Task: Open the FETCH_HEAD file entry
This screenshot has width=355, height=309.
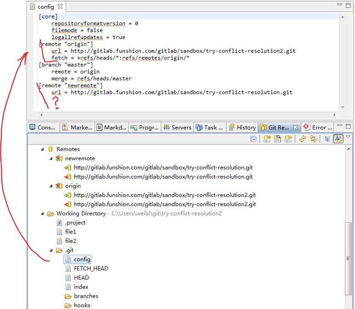Action: (91, 269)
